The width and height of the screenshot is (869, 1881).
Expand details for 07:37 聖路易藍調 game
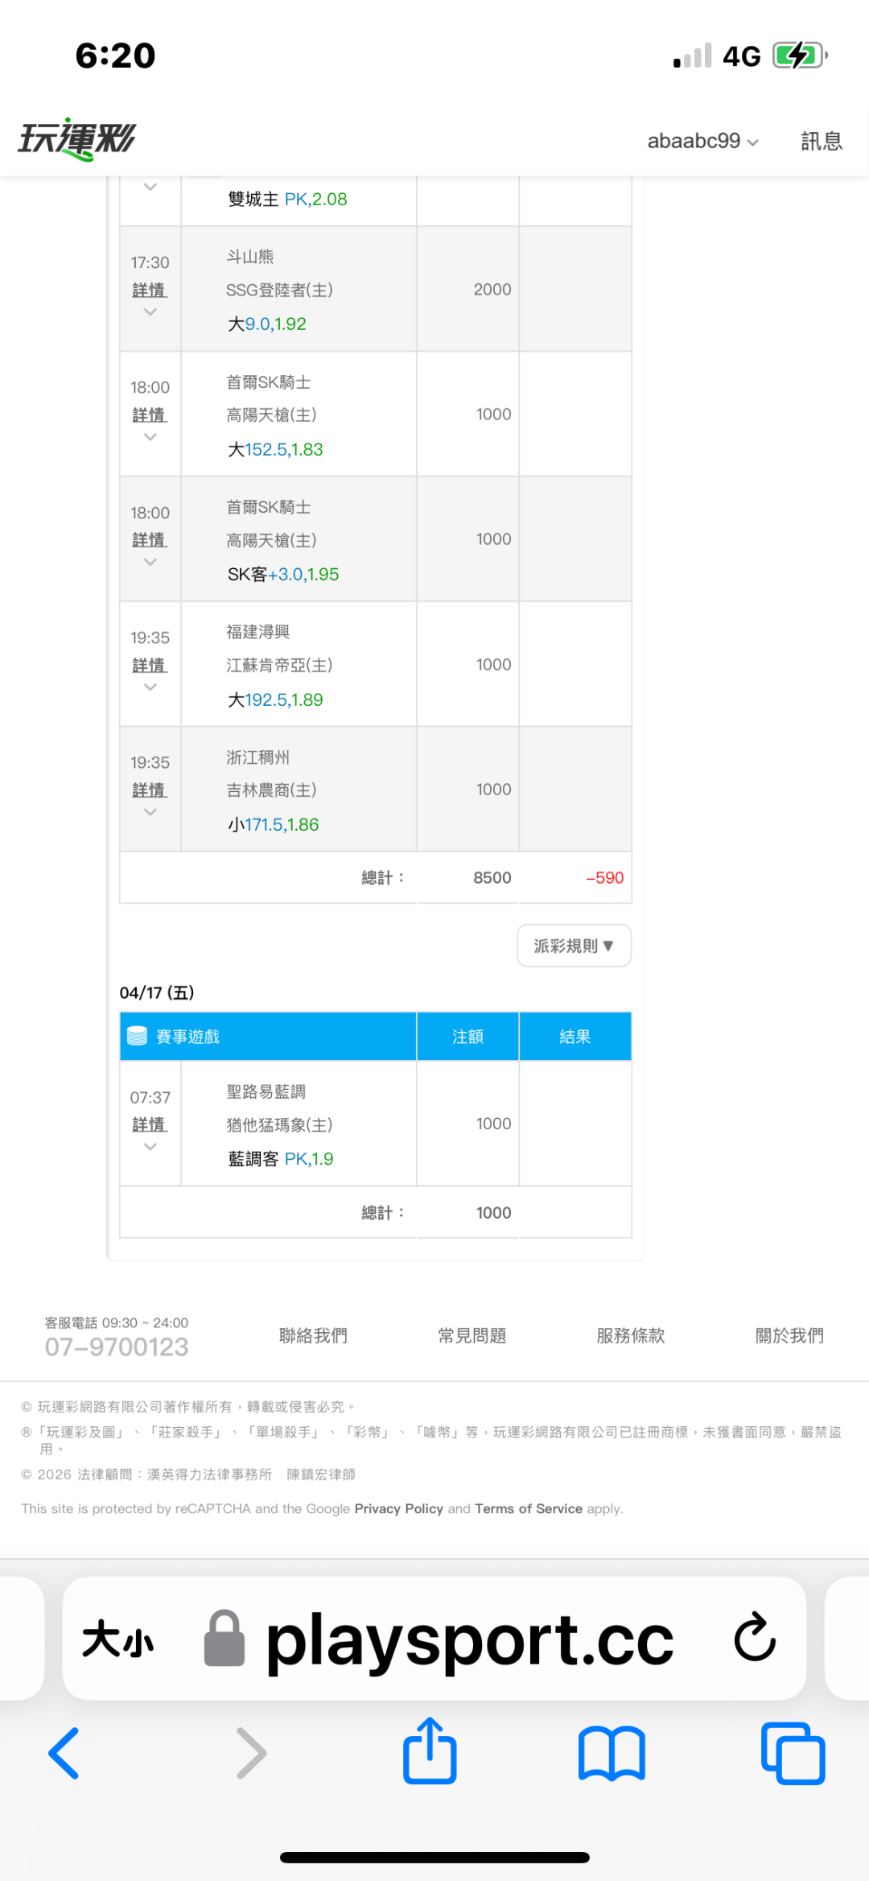pos(150,1124)
